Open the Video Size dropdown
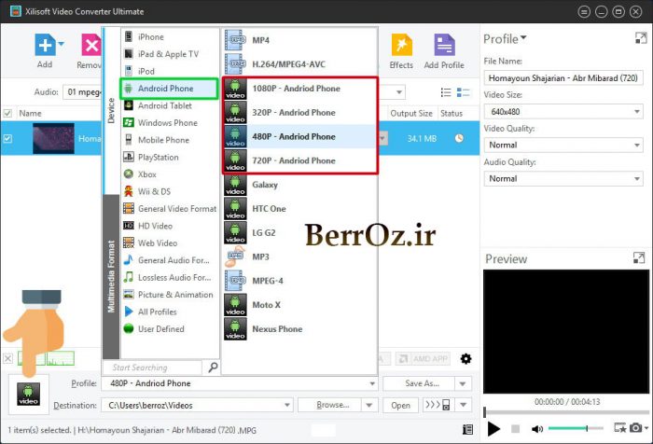 click(563, 112)
